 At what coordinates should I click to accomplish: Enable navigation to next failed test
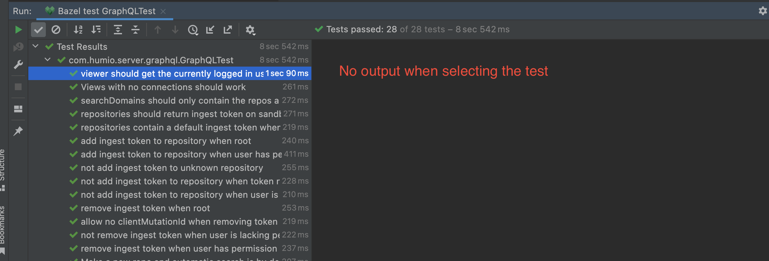tap(175, 30)
